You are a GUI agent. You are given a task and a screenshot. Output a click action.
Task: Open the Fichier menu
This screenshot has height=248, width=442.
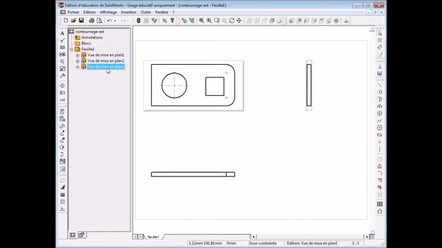point(73,12)
